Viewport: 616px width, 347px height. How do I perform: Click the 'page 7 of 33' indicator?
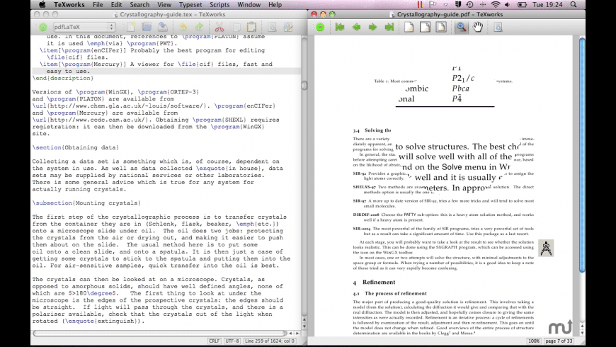[559, 341]
